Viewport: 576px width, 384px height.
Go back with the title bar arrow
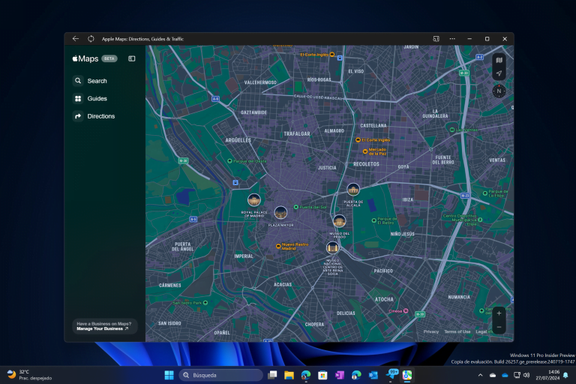(x=76, y=38)
